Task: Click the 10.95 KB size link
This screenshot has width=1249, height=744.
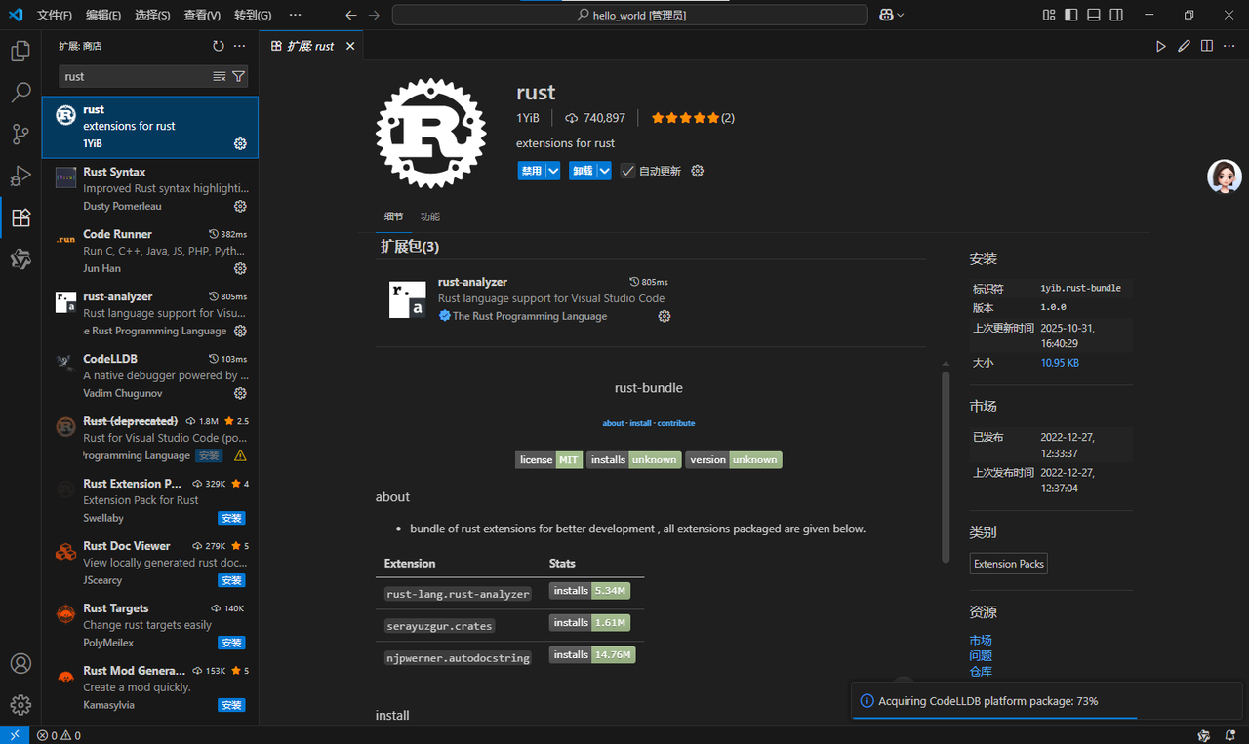Action: point(1060,363)
